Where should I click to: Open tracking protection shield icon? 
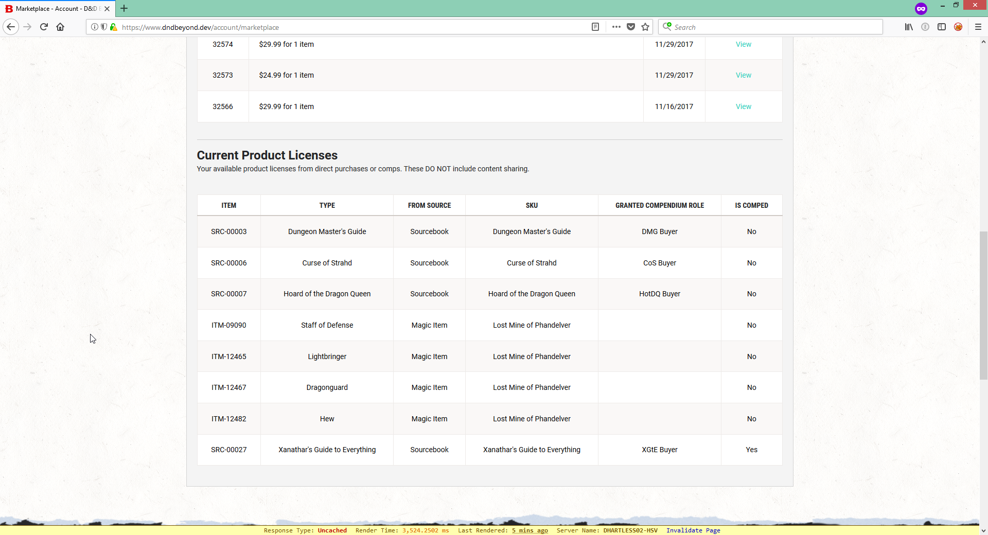click(104, 27)
